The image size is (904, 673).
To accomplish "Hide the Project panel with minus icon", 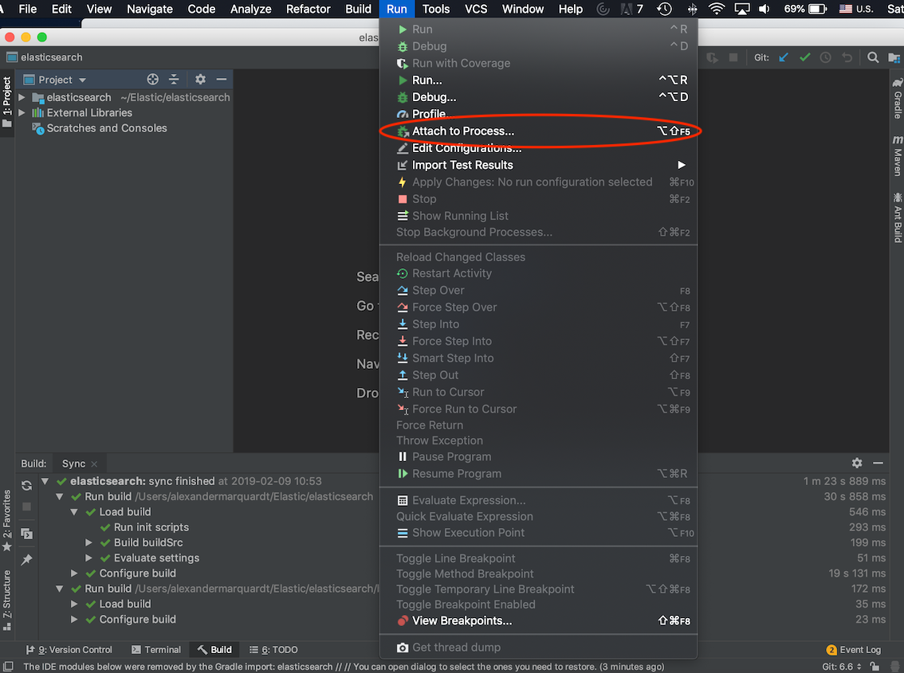I will (222, 80).
